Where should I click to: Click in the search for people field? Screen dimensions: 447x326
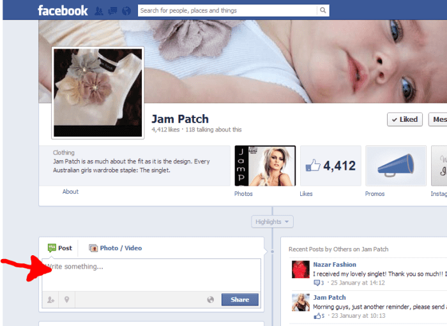tap(227, 11)
